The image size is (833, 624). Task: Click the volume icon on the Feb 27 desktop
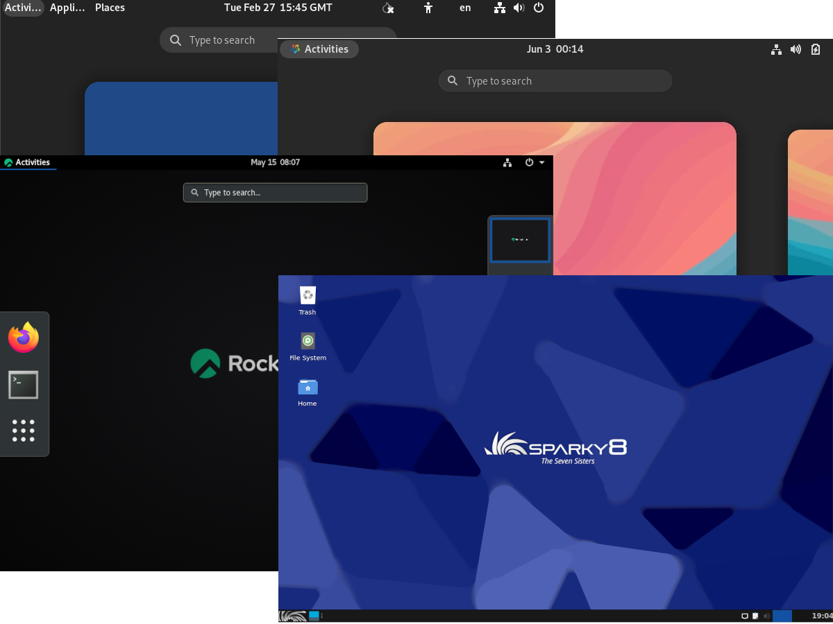[519, 8]
